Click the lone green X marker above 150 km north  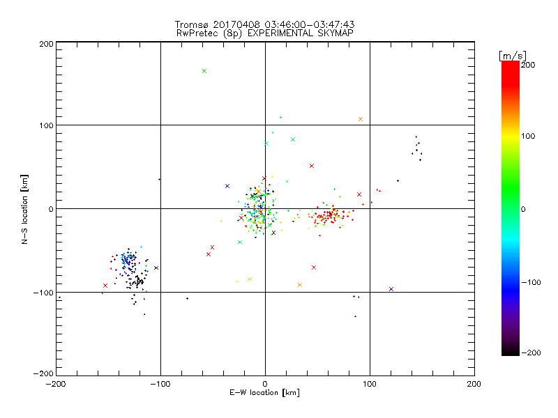click(x=204, y=71)
